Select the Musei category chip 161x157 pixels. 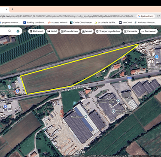click(x=87, y=31)
